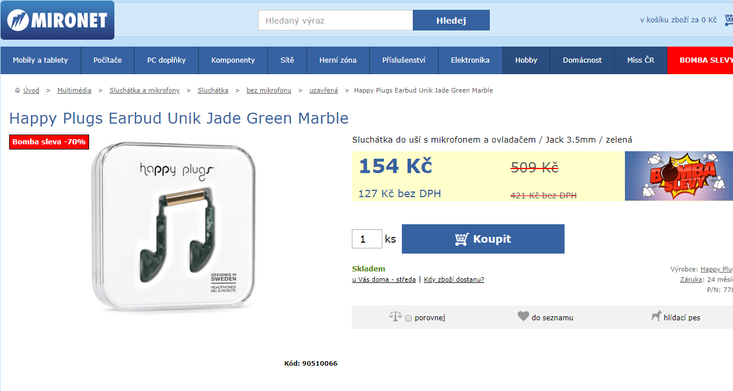733x391 pixels.
Task: Open Počítače menu
Action: click(x=108, y=60)
